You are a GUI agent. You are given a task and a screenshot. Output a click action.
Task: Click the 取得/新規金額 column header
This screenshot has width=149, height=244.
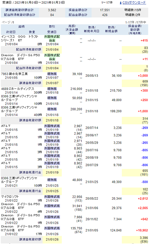coord(111,29)
